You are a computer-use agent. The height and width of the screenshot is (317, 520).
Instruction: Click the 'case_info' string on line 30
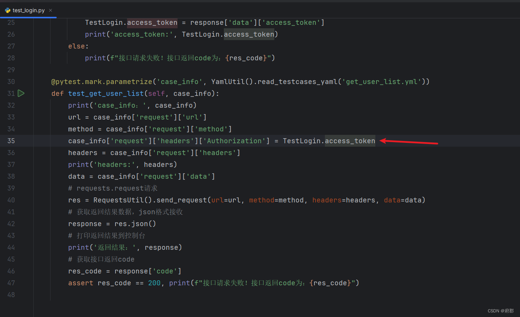179,82
